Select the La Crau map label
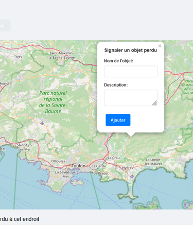The height and width of the screenshot is (225, 193). point(114,158)
